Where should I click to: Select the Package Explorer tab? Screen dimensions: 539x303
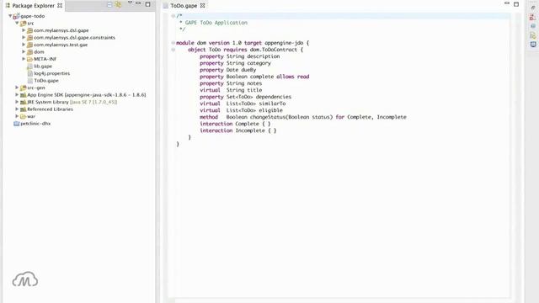coord(34,6)
